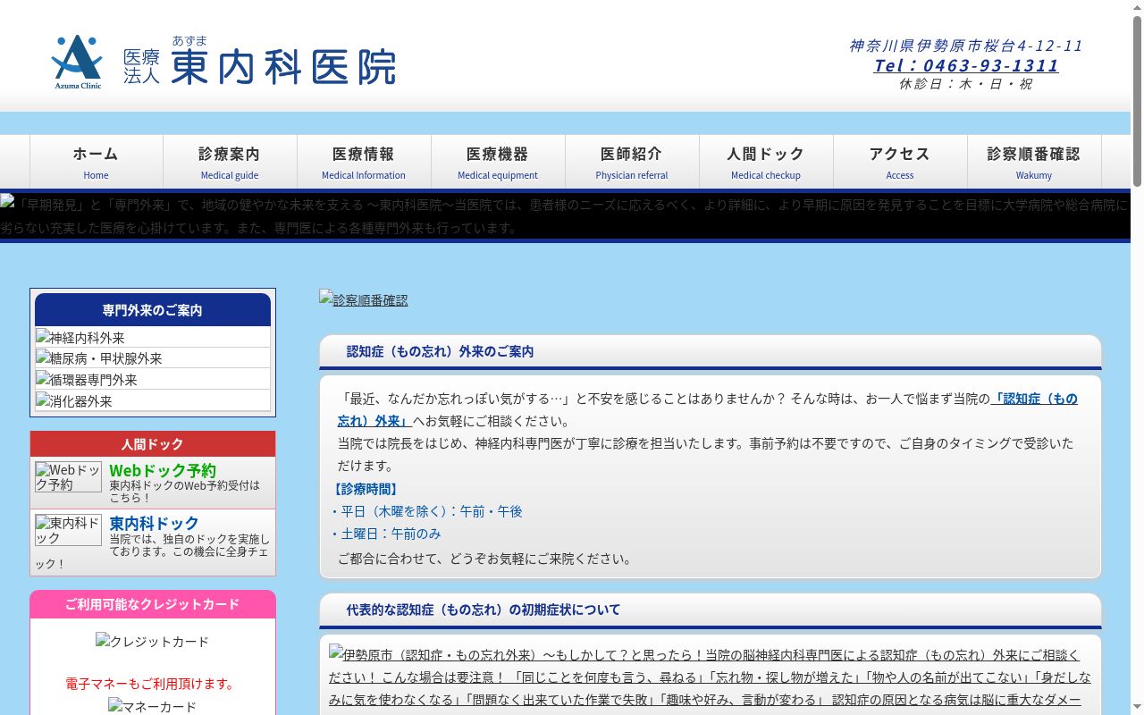
Task: Select 消化器外来 in the specialty list
Action: coord(153,400)
